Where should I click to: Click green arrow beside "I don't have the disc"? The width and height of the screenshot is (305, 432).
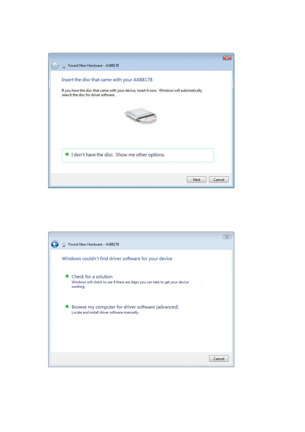click(x=67, y=154)
